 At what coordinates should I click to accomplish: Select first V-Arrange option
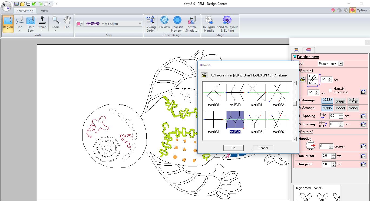click(x=327, y=108)
